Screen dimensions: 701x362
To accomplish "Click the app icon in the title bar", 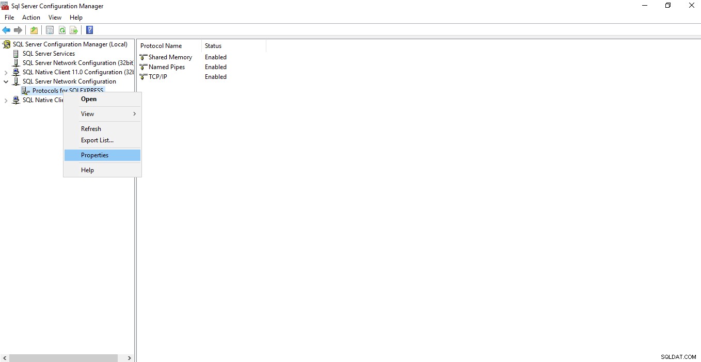I will coord(5,6).
